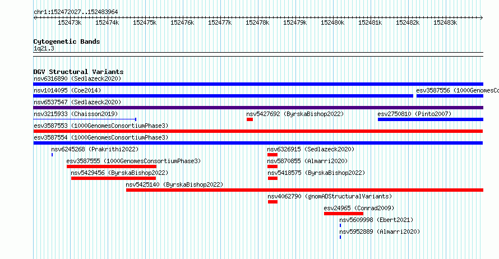Select the blue esv2750810 variant bar
Screen dimensions: 499x259
430,119
